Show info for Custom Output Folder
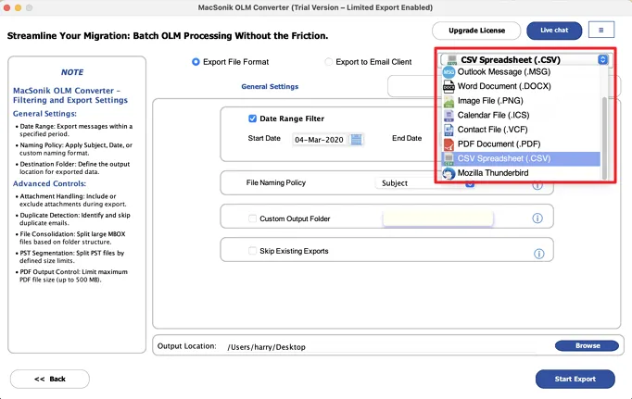This screenshot has height=399, width=632. 537,218
